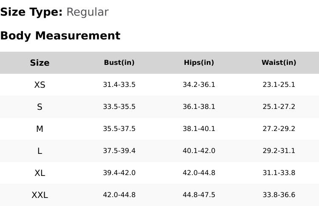Click M hips value 38.1-40.1
Viewport: 319px width, 206px height.
coord(199,129)
